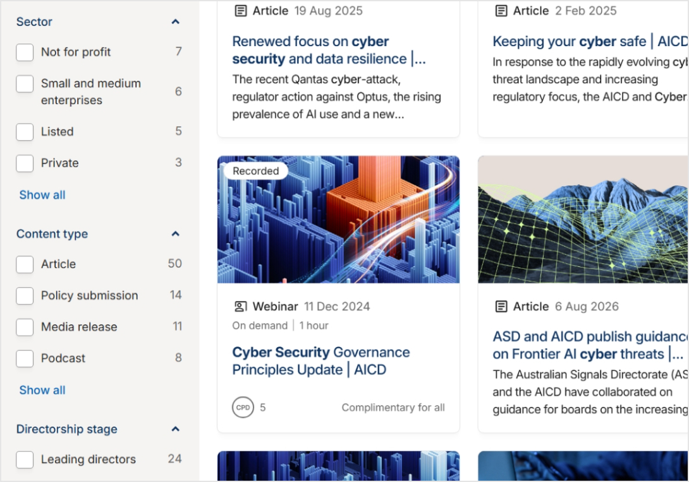
Task: Tick the Not for profit checkbox
Action: (x=25, y=52)
